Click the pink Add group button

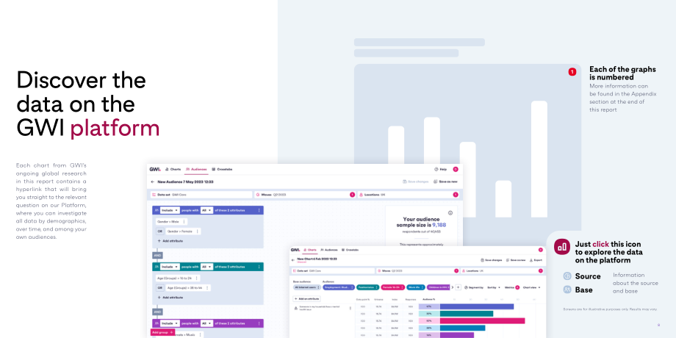tap(162, 332)
